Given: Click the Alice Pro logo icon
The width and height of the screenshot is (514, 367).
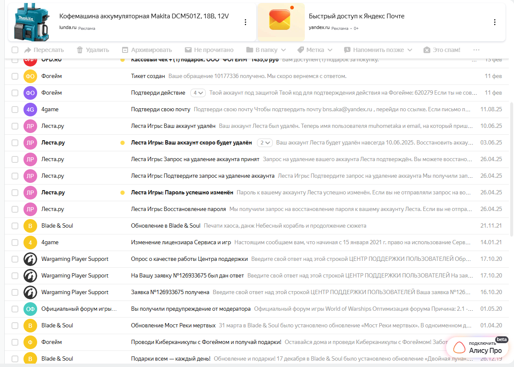Looking at the screenshot, I should (459, 347).
